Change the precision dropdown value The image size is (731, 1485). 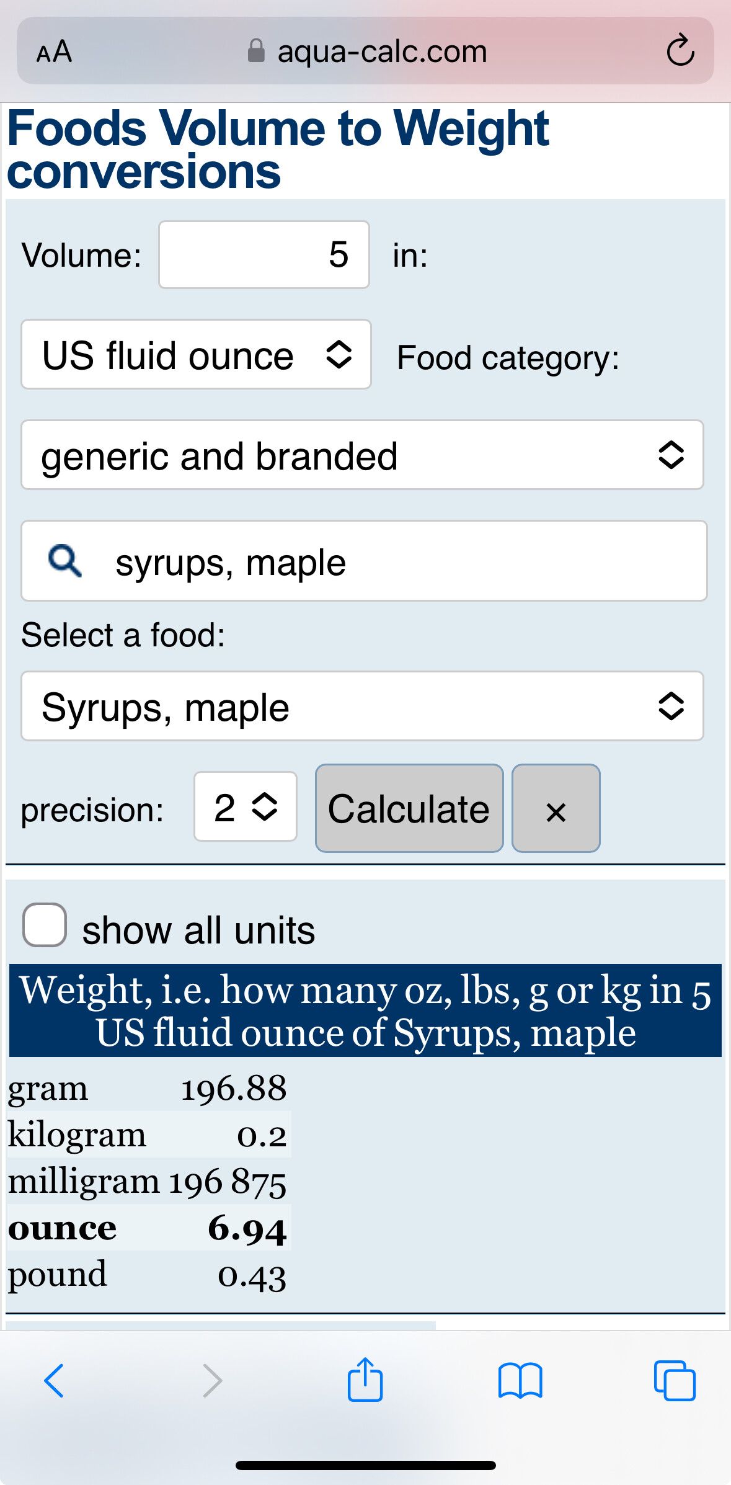pos(246,807)
